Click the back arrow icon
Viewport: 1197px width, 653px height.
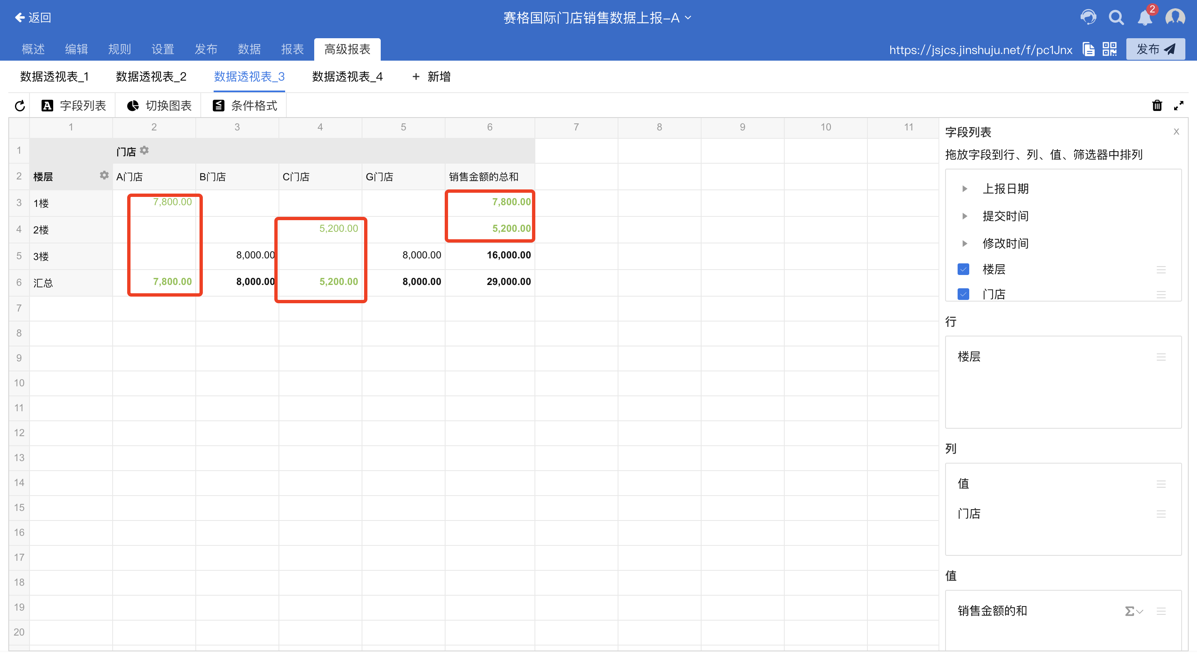(x=20, y=17)
